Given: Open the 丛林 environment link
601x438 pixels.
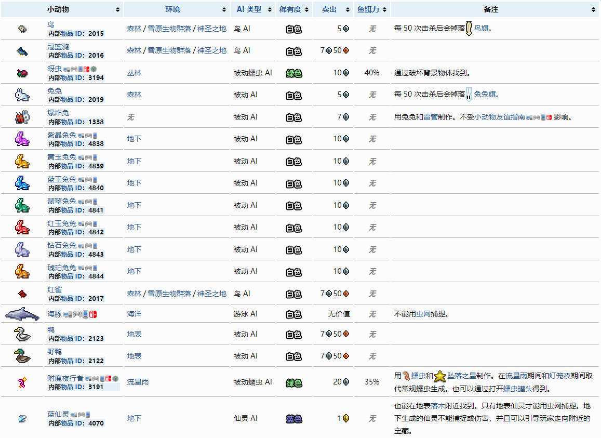Looking at the screenshot, I should [x=134, y=73].
